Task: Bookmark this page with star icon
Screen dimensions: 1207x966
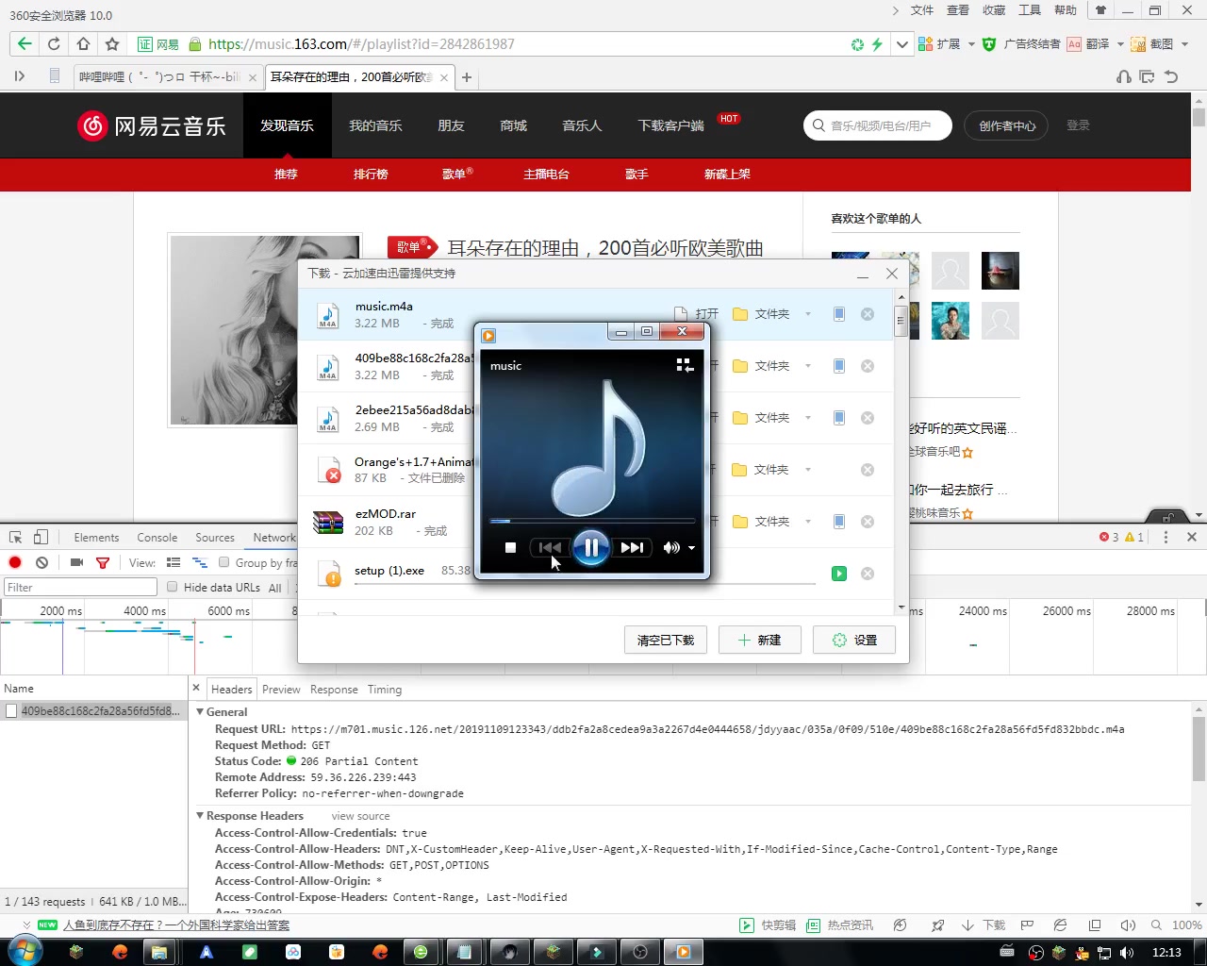Action: (112, 43)
